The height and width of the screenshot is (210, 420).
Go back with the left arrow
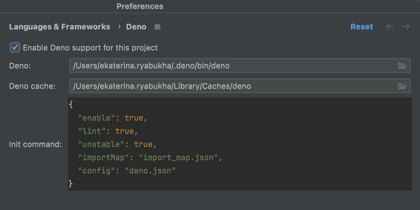[x=390, y=26]
